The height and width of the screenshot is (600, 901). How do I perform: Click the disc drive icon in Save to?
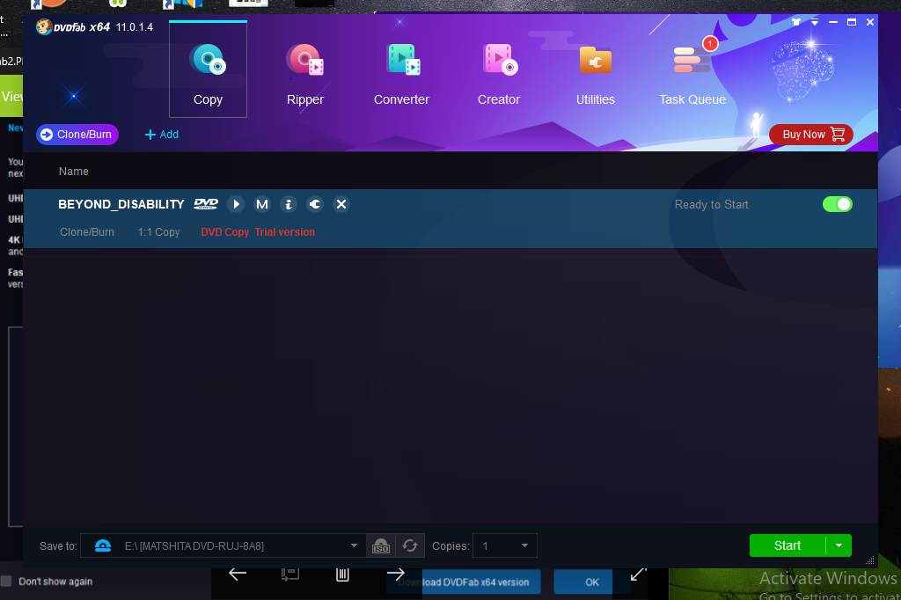[x=103, y=545]
